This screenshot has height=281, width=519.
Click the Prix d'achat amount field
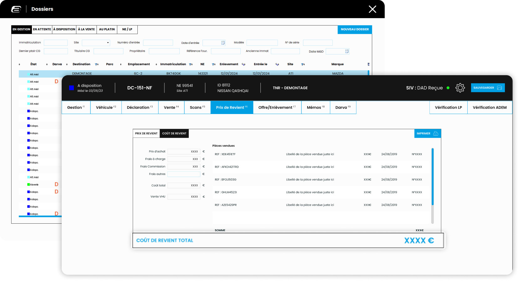tap(184, 152)
